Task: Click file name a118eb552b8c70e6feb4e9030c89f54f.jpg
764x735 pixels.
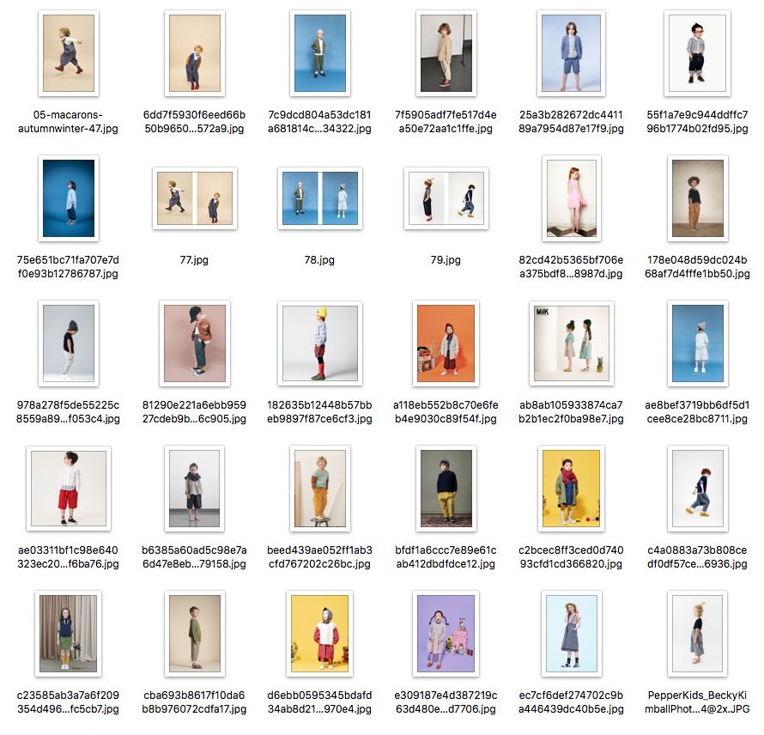Action: pyautogui.click(x=446, y=412)
